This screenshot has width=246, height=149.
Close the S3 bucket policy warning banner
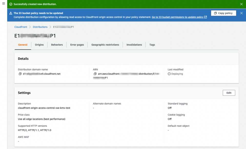pyautogui.click(x=241, y=13)
